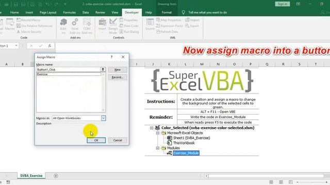Click Expansion Packs
The image size is (330, 185).
click(x=170, y=26)
